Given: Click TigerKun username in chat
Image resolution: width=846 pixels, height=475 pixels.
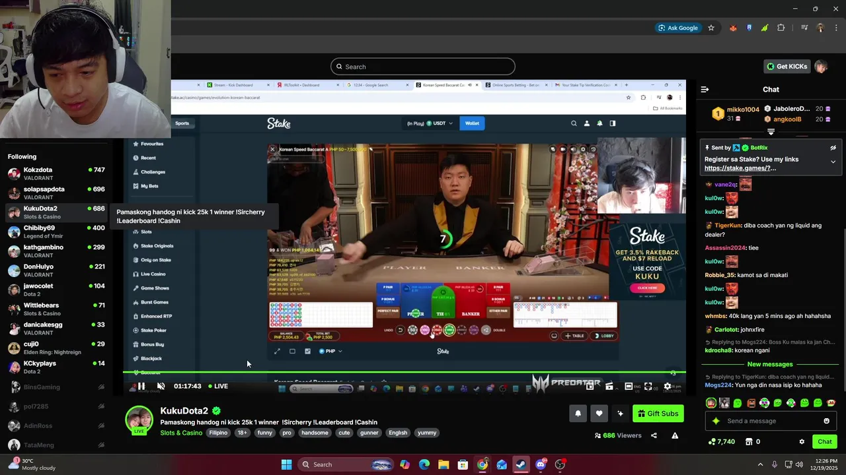Looking at the screenshot, I should [728, 226].
